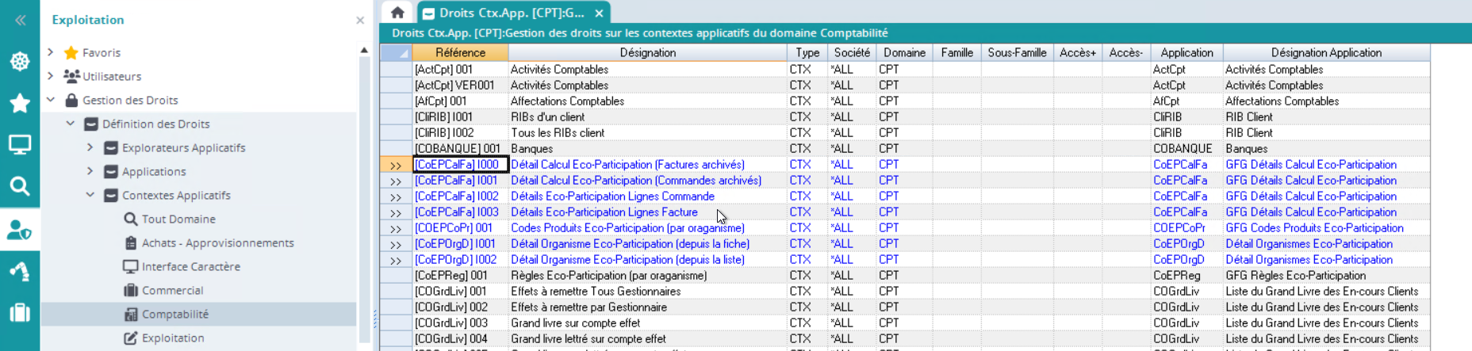Click row marker for [CoEPCalFa] I001
The width and height of the screenshot is (1472, 351).
tap(396, 181)
